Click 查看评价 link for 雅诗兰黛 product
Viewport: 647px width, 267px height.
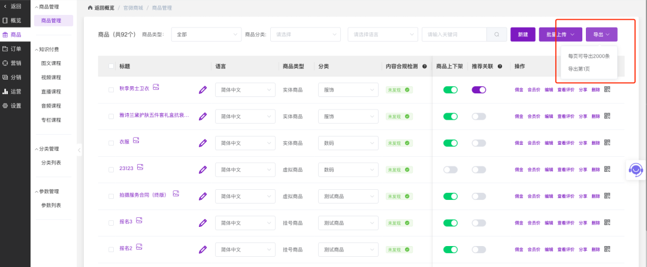(x=566, y=117)
